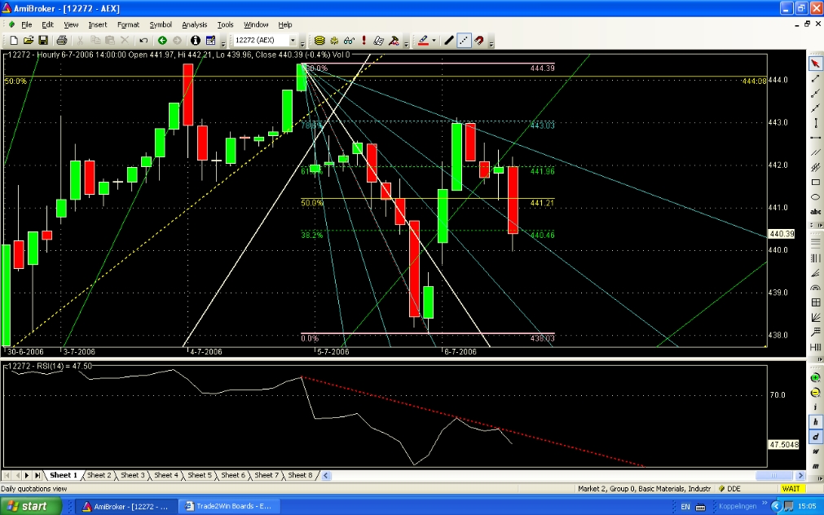The image size is (824, 515).
Task: Open the Analysis menu
Action: click(x=195, y=24)
